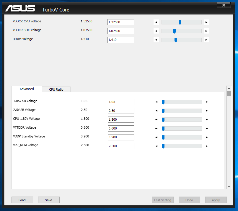Switch to the Advanced tab
The width and height of the screenshot is (238, 211).
tap(27, 89)
